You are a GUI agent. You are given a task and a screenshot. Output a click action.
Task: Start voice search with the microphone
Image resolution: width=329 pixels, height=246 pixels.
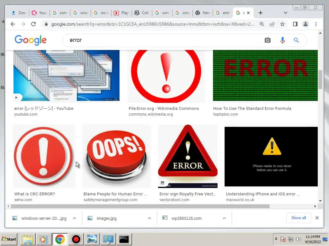point(282,40)
